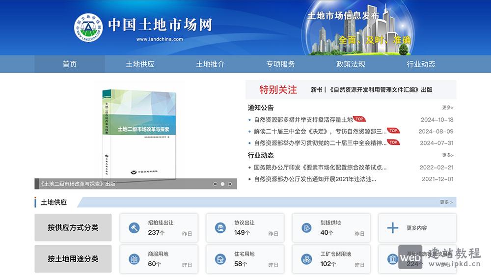This screenshot has width=491, height=279.
Task: Click 更多 > in the 土地供应 section bar
Action: pos(446,202)
